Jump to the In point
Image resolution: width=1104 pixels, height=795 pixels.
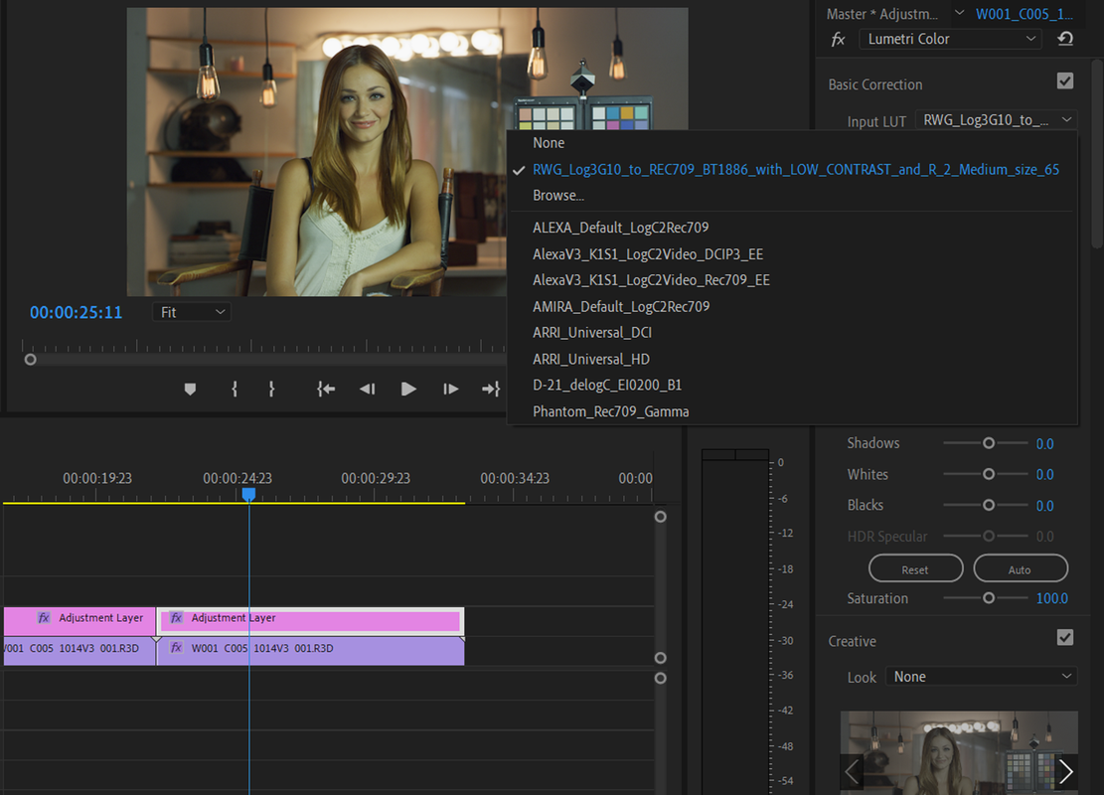coord(326,389)
